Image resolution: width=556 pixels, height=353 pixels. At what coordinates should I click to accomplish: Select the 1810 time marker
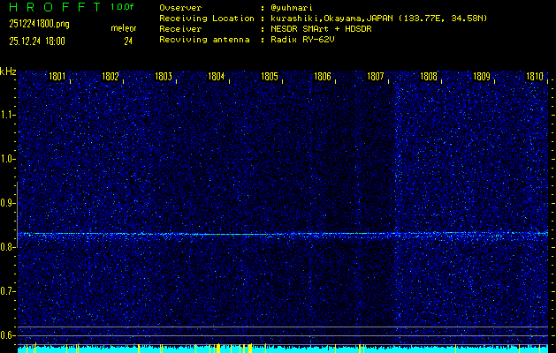tap(535, 77)
